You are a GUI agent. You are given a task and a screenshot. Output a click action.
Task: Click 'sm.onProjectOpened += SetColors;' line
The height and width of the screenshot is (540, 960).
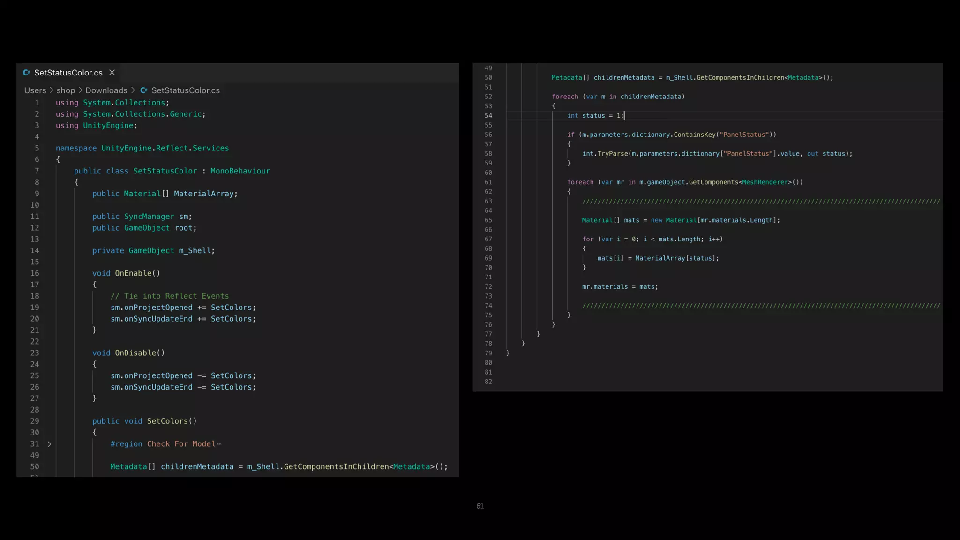click(183, 307)
